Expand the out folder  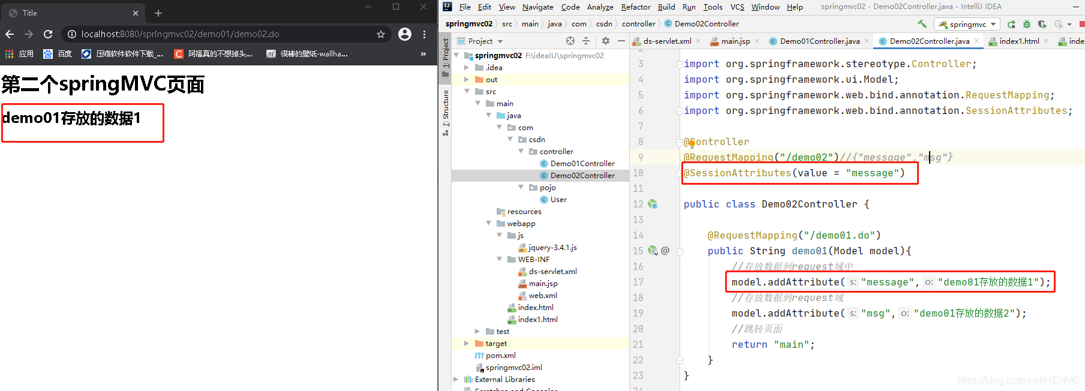point(467,79)
